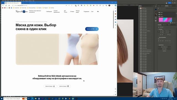Screen dimensions: 177x100
Task: Open the Social Sites bookmarks folder
Action: coord(16,8)
